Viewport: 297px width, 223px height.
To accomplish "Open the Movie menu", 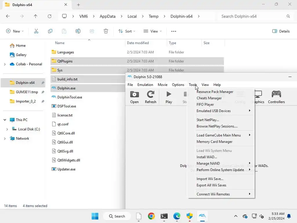I will tap(162, 85).
